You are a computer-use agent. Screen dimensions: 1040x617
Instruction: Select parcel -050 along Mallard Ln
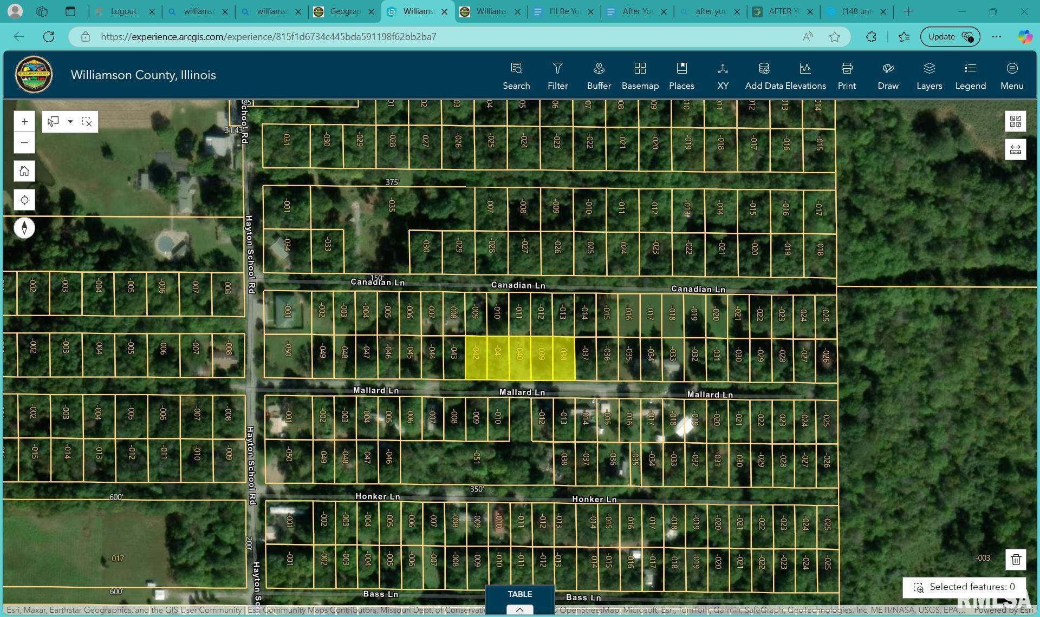click(288, 356)
